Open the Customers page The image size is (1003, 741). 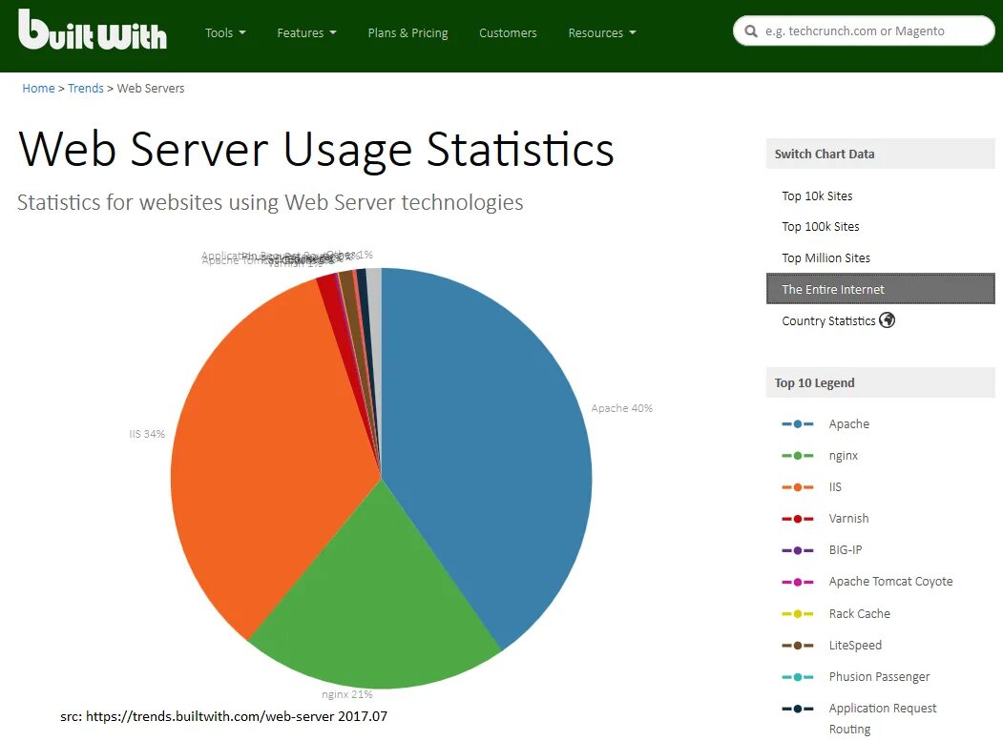508,32
